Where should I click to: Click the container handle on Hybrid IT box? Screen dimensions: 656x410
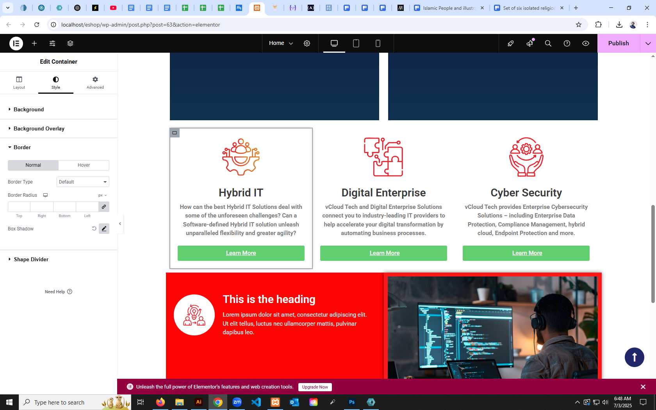(x=175, y=133)
